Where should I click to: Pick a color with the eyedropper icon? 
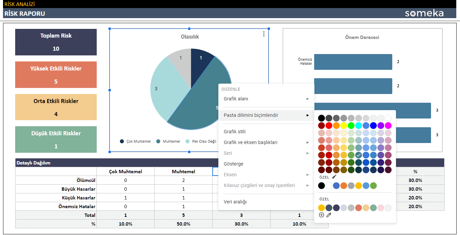pyautogui.click(x=329, y=215)
